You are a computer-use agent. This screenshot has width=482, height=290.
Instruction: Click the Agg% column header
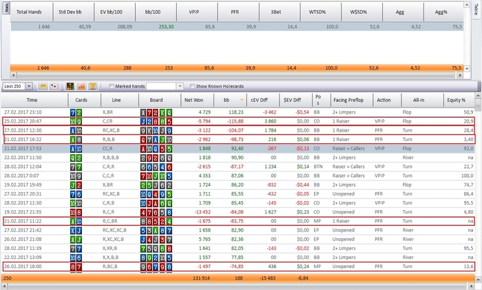[x=443, y=12]
